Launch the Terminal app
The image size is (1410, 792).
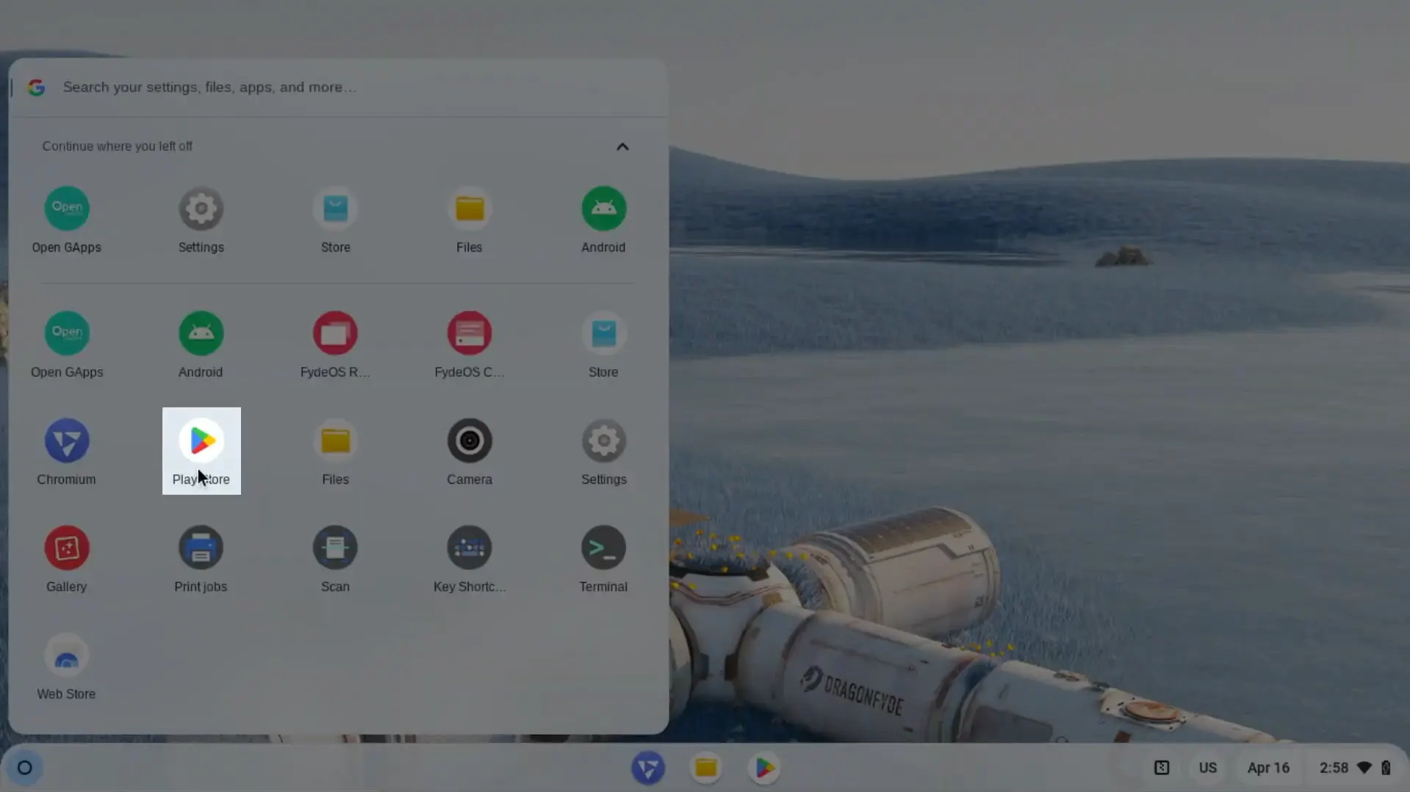click(603, 549)
